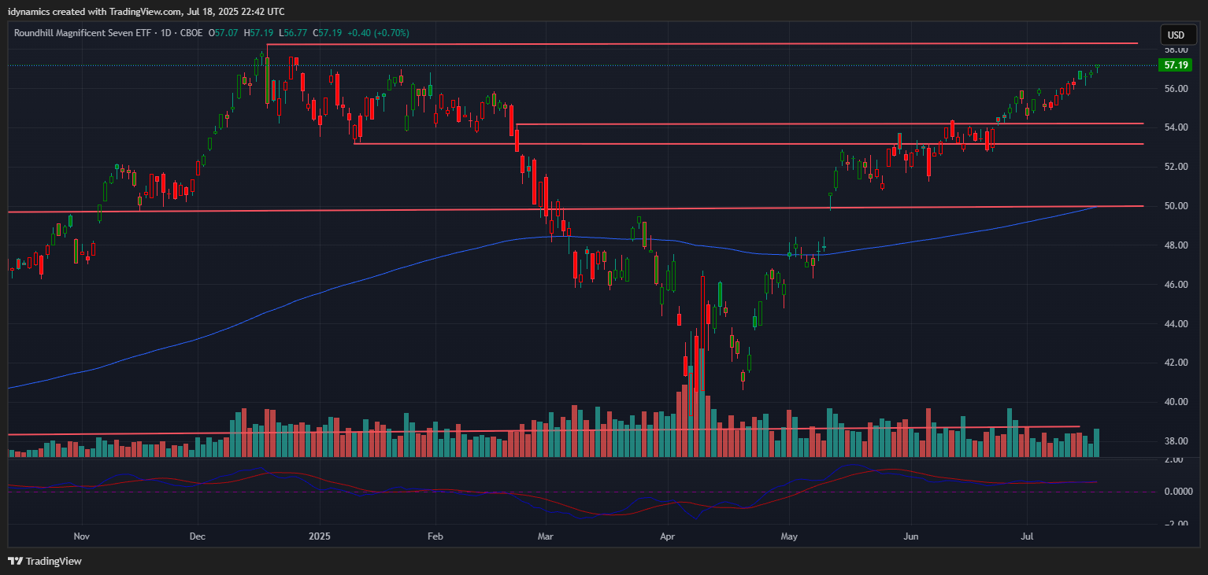This screenshot has height=575, width=1208.
Task: Click the Jun label on time axis
Action: point(911,536)
